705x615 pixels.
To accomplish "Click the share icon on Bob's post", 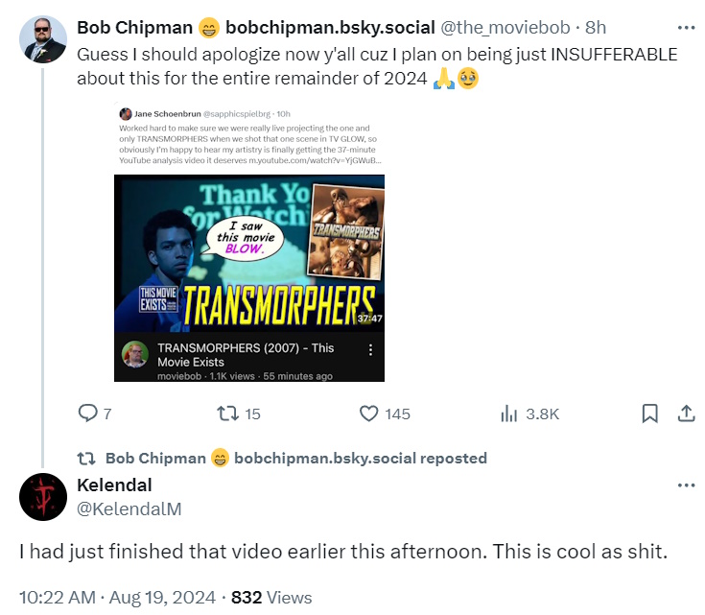I will (686, 414).
